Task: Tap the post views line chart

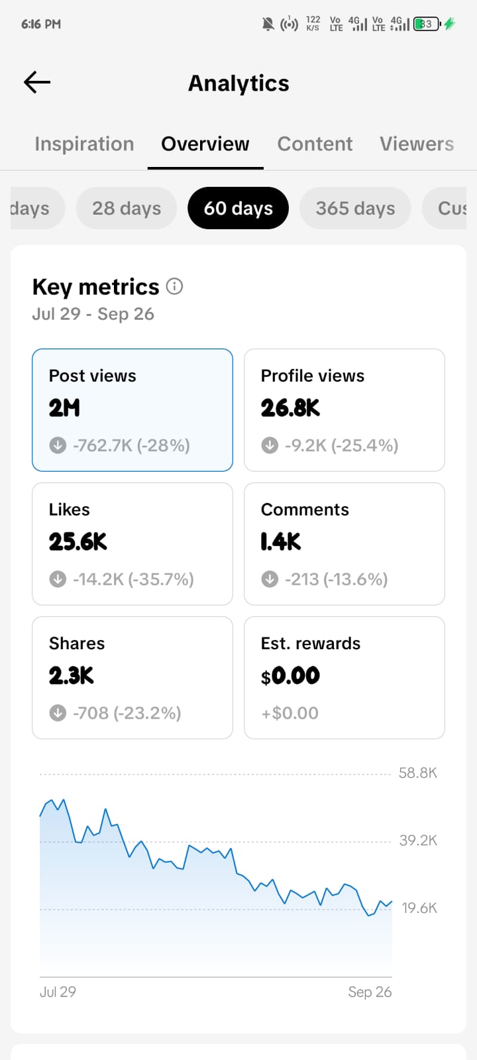Action: [x=216, y=874]
